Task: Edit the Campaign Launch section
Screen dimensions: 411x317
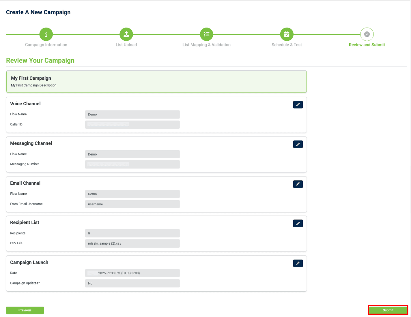Action: [298, 263]
